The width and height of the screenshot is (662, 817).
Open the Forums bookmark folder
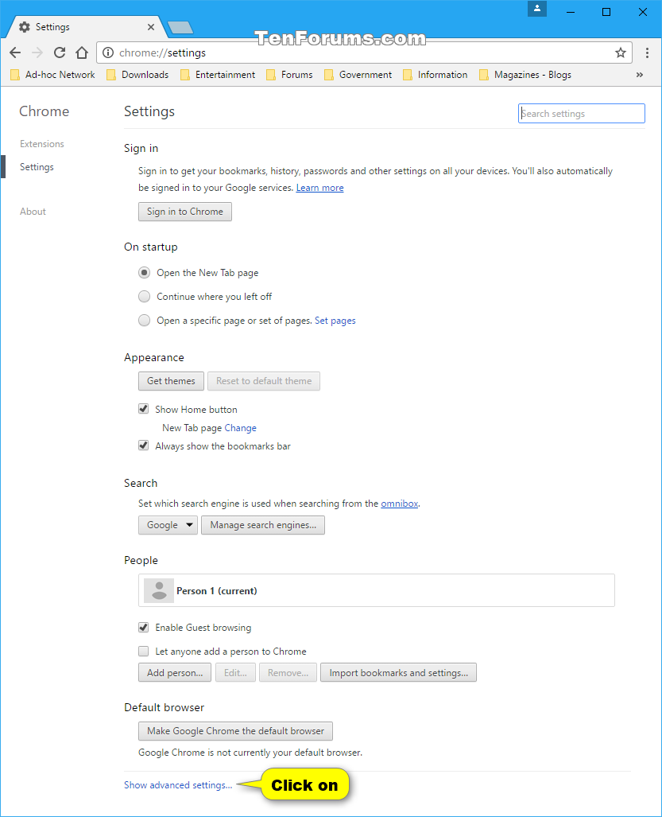point(289,75)
